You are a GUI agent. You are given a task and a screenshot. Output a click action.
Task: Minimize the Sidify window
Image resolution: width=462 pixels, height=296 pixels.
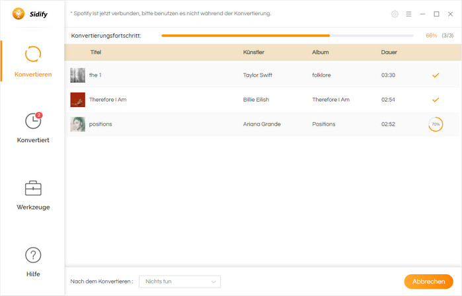tap(422, 14)
